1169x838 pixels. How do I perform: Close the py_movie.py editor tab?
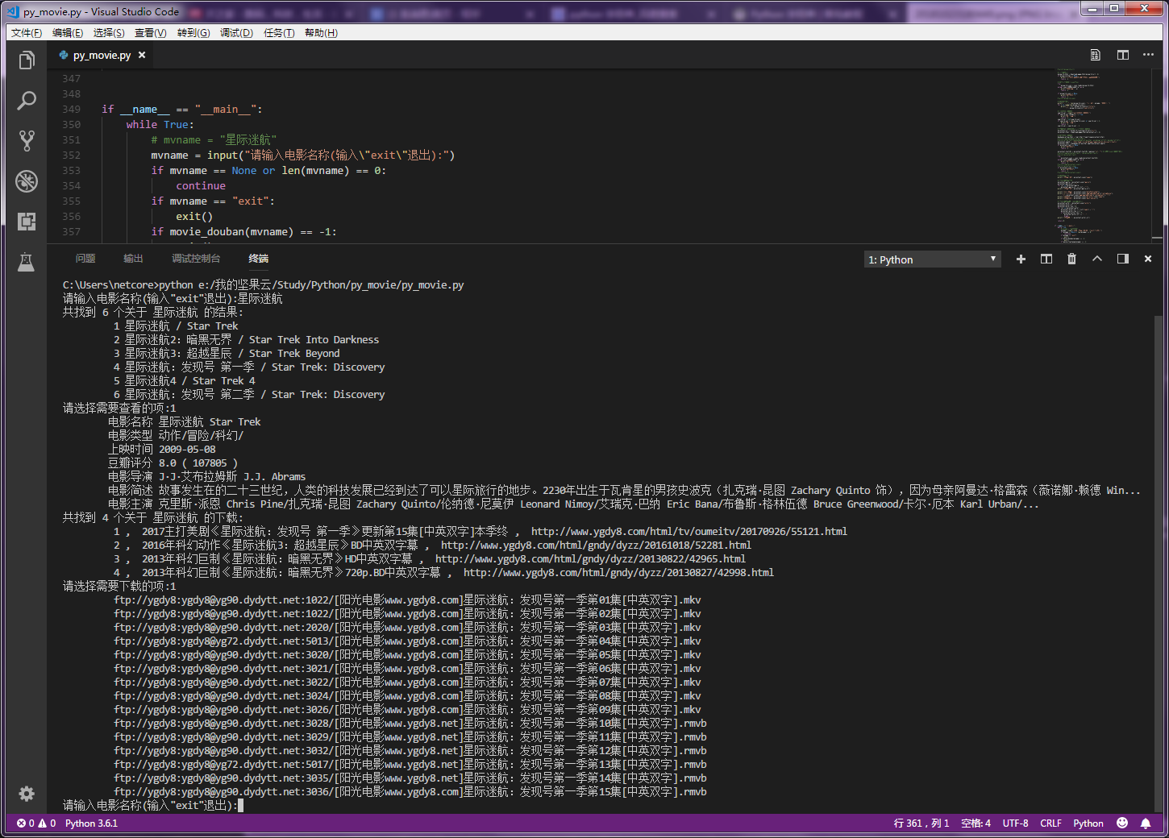pyautogui.click(x=142, y=55)
